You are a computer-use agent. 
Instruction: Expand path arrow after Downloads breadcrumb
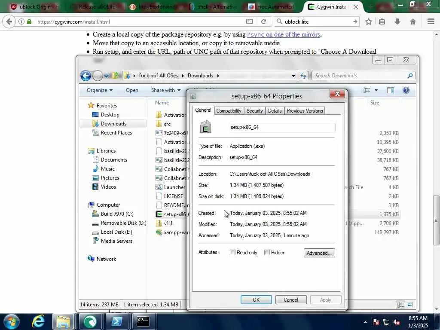[x=218, y=76]
